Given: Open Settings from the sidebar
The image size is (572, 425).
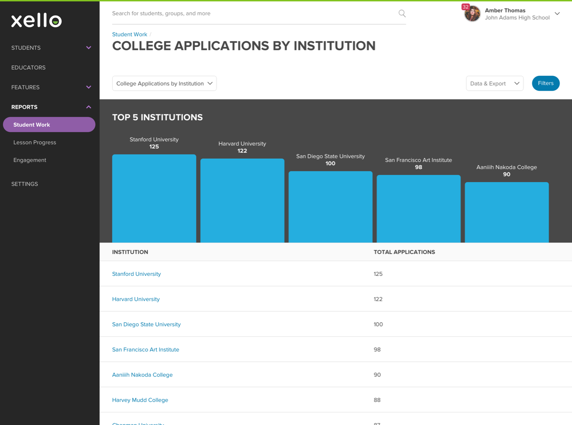Looking at the screenshot, I should [x=25, y=184].
